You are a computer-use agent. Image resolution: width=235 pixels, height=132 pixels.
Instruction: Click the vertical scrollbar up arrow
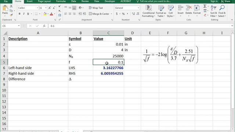(232, 32)
